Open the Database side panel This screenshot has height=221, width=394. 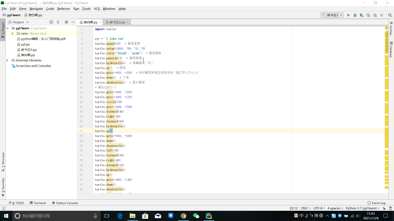pyautogui.click(x=391, y=50)
